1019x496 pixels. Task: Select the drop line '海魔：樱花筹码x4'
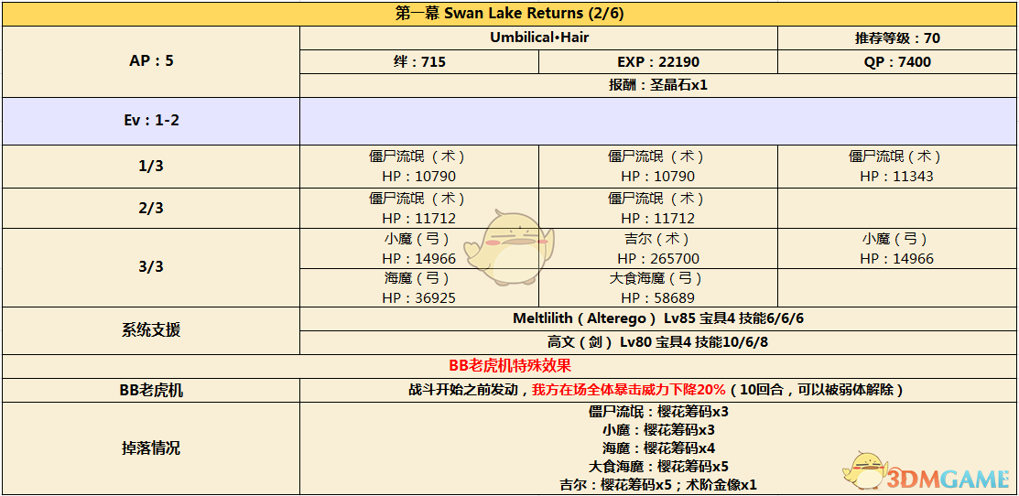coord(658,448)
